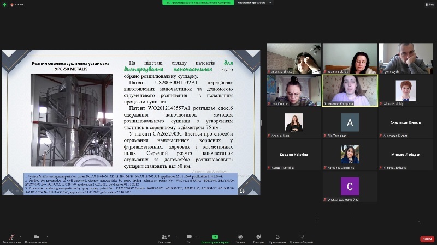Expand the audio options arrow beside the microphone

pyautogui.click(x=20, y=237)
